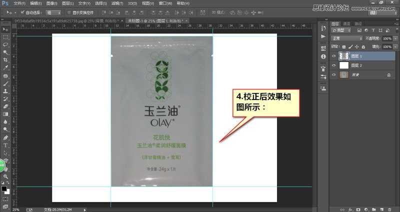400x212 pixels.
Task: Expand the layer opacity 100% dropdown arrow
Action: pos(394,38)
